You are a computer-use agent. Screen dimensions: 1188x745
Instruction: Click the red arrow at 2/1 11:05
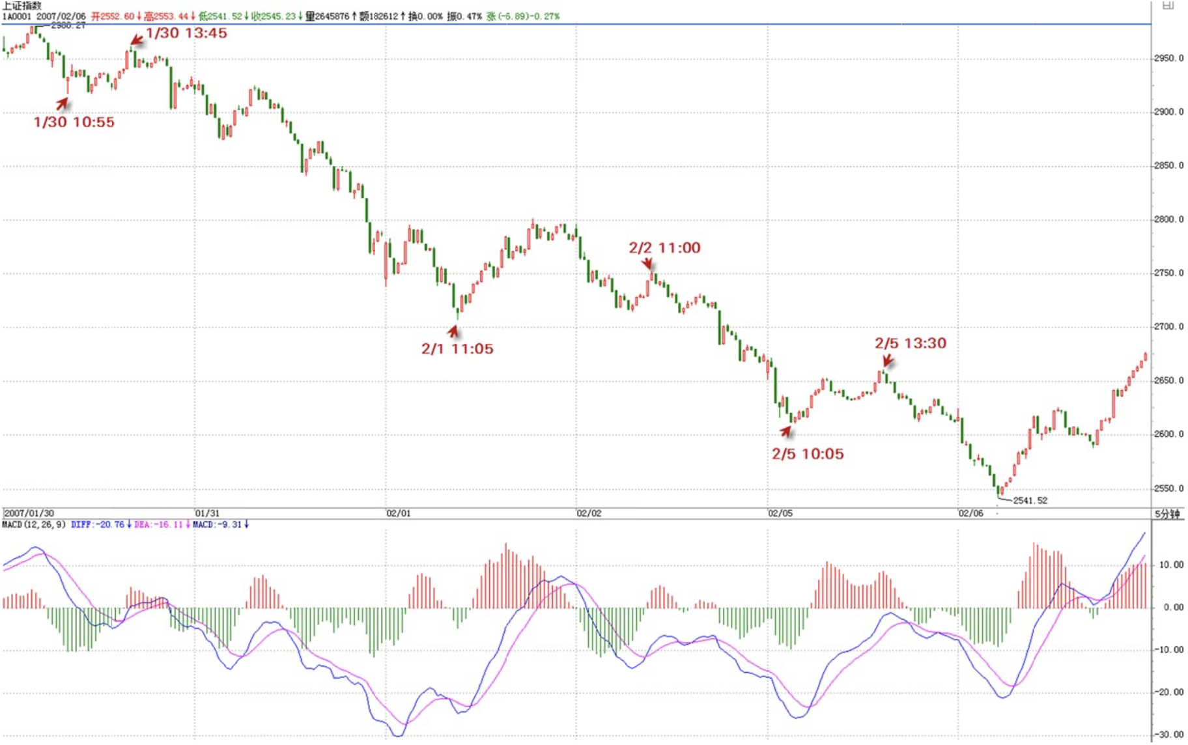[453, 331]
